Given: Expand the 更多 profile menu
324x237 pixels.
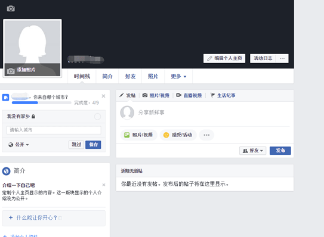Looking at the screenshot, I should [178, 76].
